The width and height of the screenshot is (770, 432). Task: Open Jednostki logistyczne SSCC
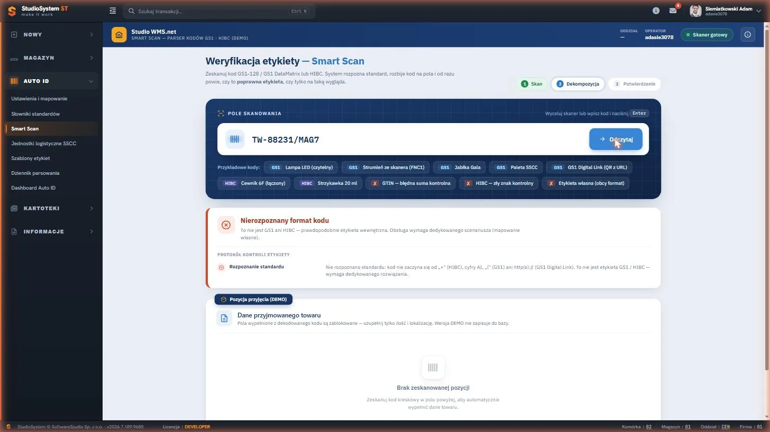click(x=51, y=143)
